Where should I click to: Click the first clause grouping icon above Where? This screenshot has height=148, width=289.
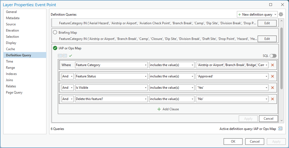coord(60,56)
